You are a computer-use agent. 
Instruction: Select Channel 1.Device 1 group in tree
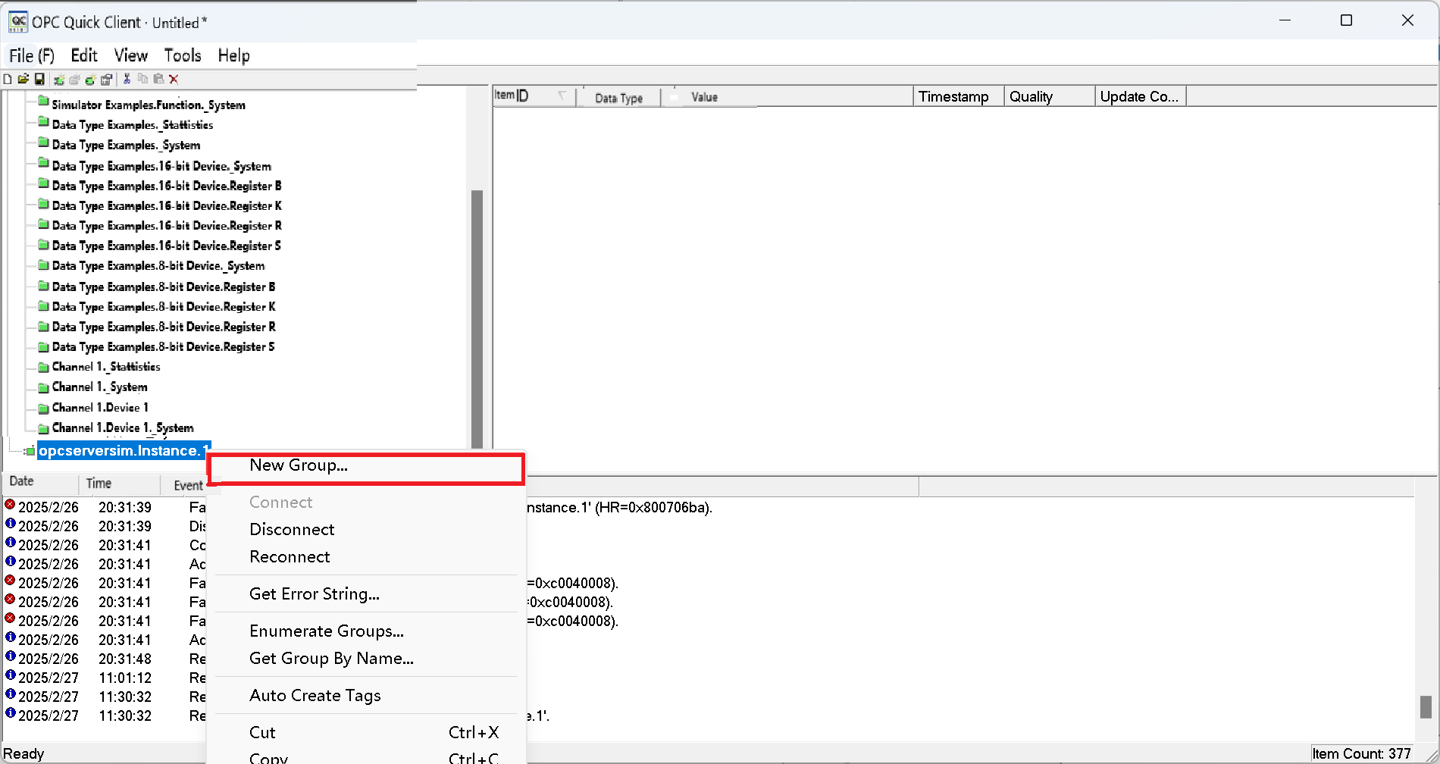[100, 408]
